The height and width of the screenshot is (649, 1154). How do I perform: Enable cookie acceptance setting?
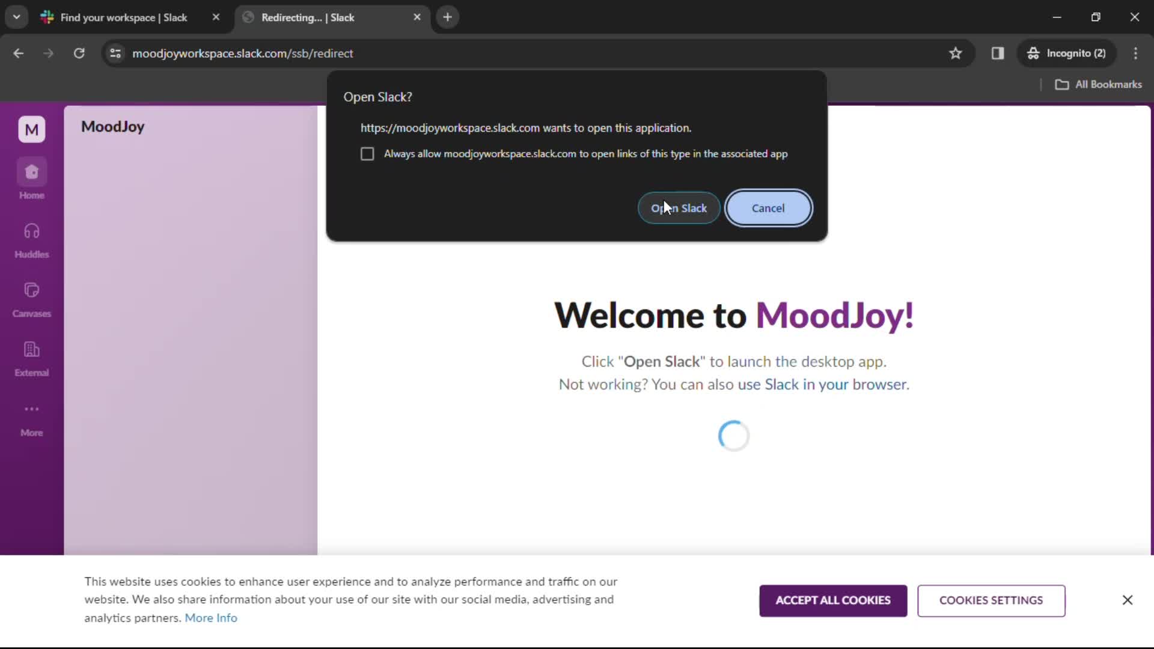pyautogui.click(x=833, y=600)
